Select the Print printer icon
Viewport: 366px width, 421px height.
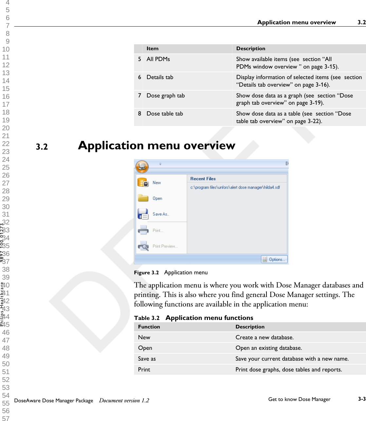tap(143, 230)
